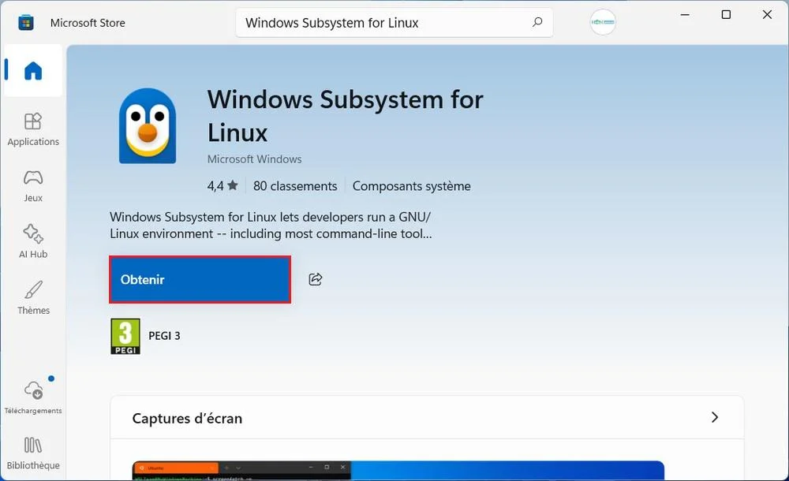The height and width of the screenshot is (481, 789).
Task: Open the Composants système category link
Action: (411, 186)
